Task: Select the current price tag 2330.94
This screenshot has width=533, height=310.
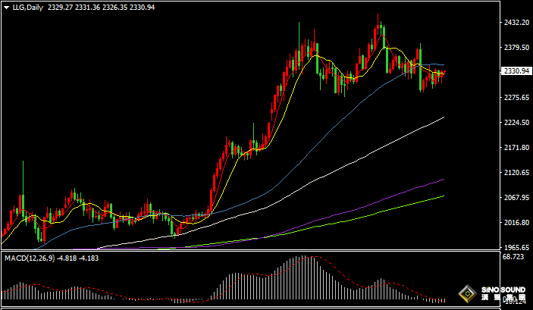Action: coord(516,71)
